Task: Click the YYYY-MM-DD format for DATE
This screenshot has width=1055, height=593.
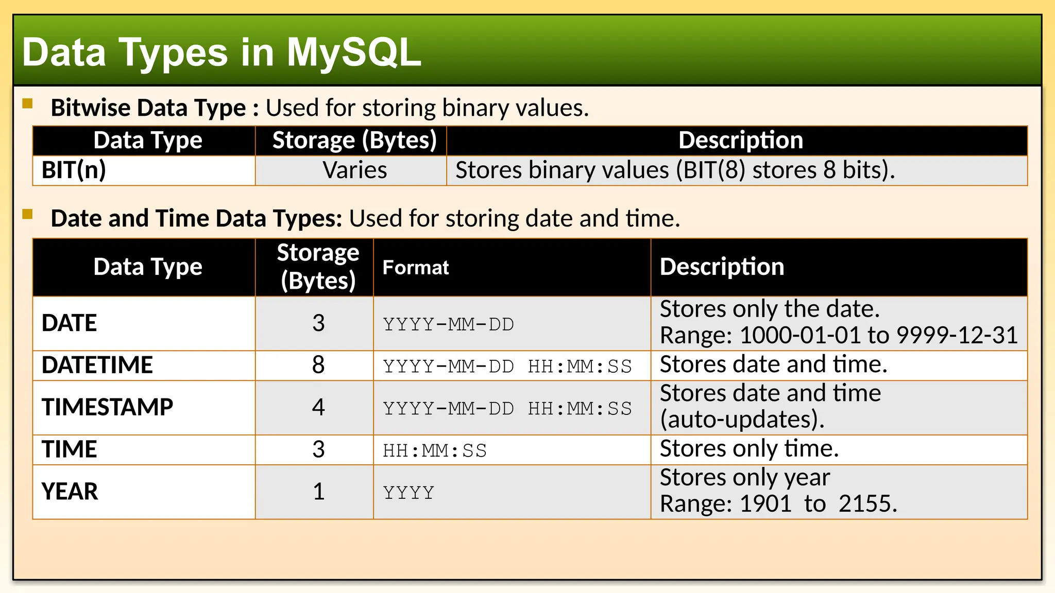Action: click(x=448, y=324)
